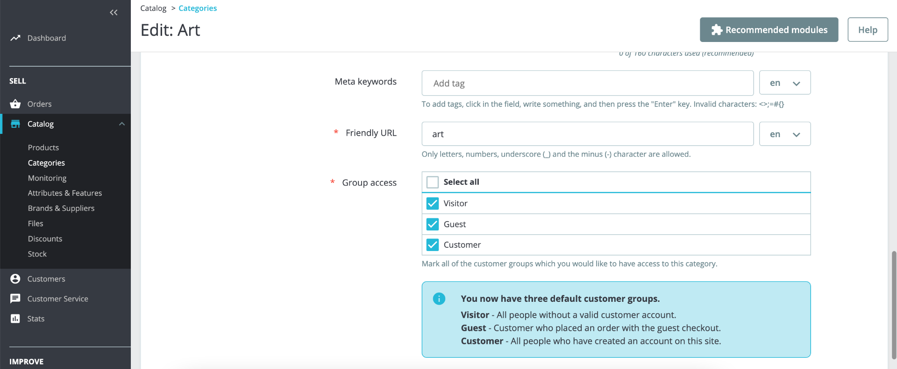Collapse the Catalog menu chevron
Screen dimensions: 897x369
coord(122,124)
